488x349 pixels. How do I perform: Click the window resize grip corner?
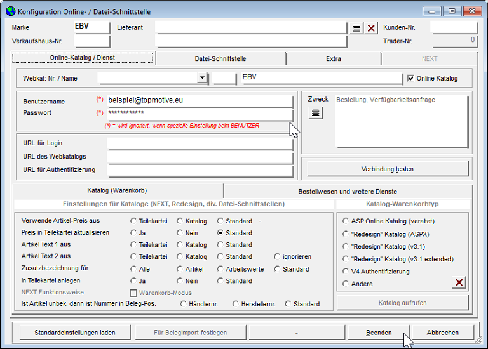pos(478,340)
